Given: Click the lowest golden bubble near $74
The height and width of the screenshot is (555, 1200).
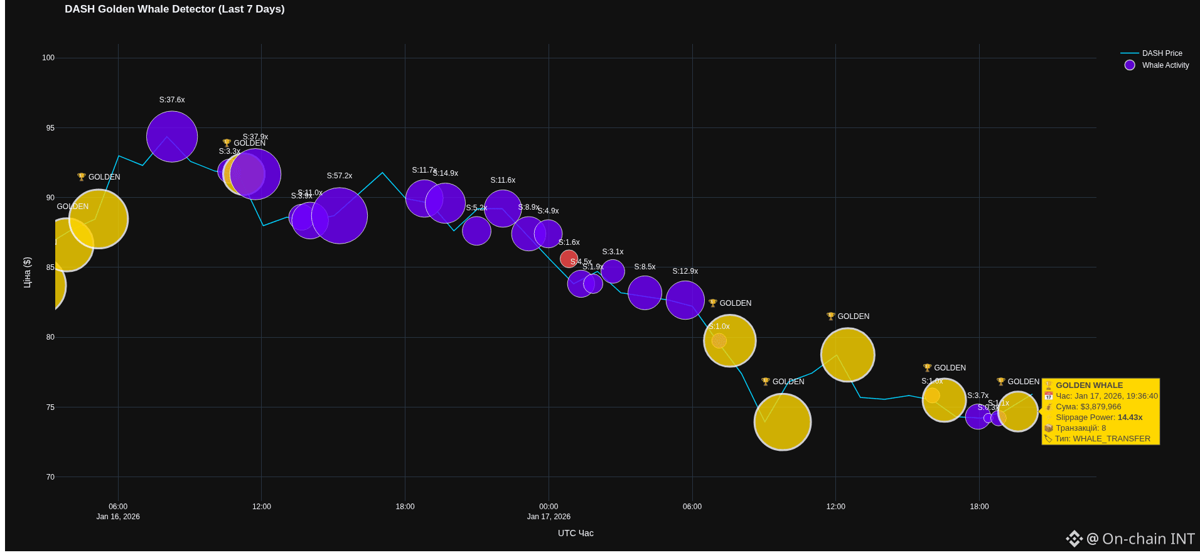Looking at the screenshot, I should 783,422.
